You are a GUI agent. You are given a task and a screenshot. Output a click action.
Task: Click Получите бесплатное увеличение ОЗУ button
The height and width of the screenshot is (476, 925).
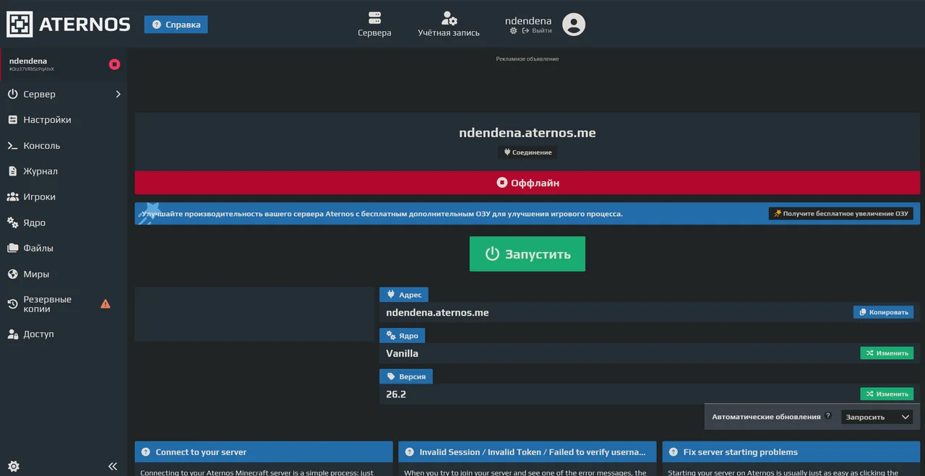pos(840,214)
